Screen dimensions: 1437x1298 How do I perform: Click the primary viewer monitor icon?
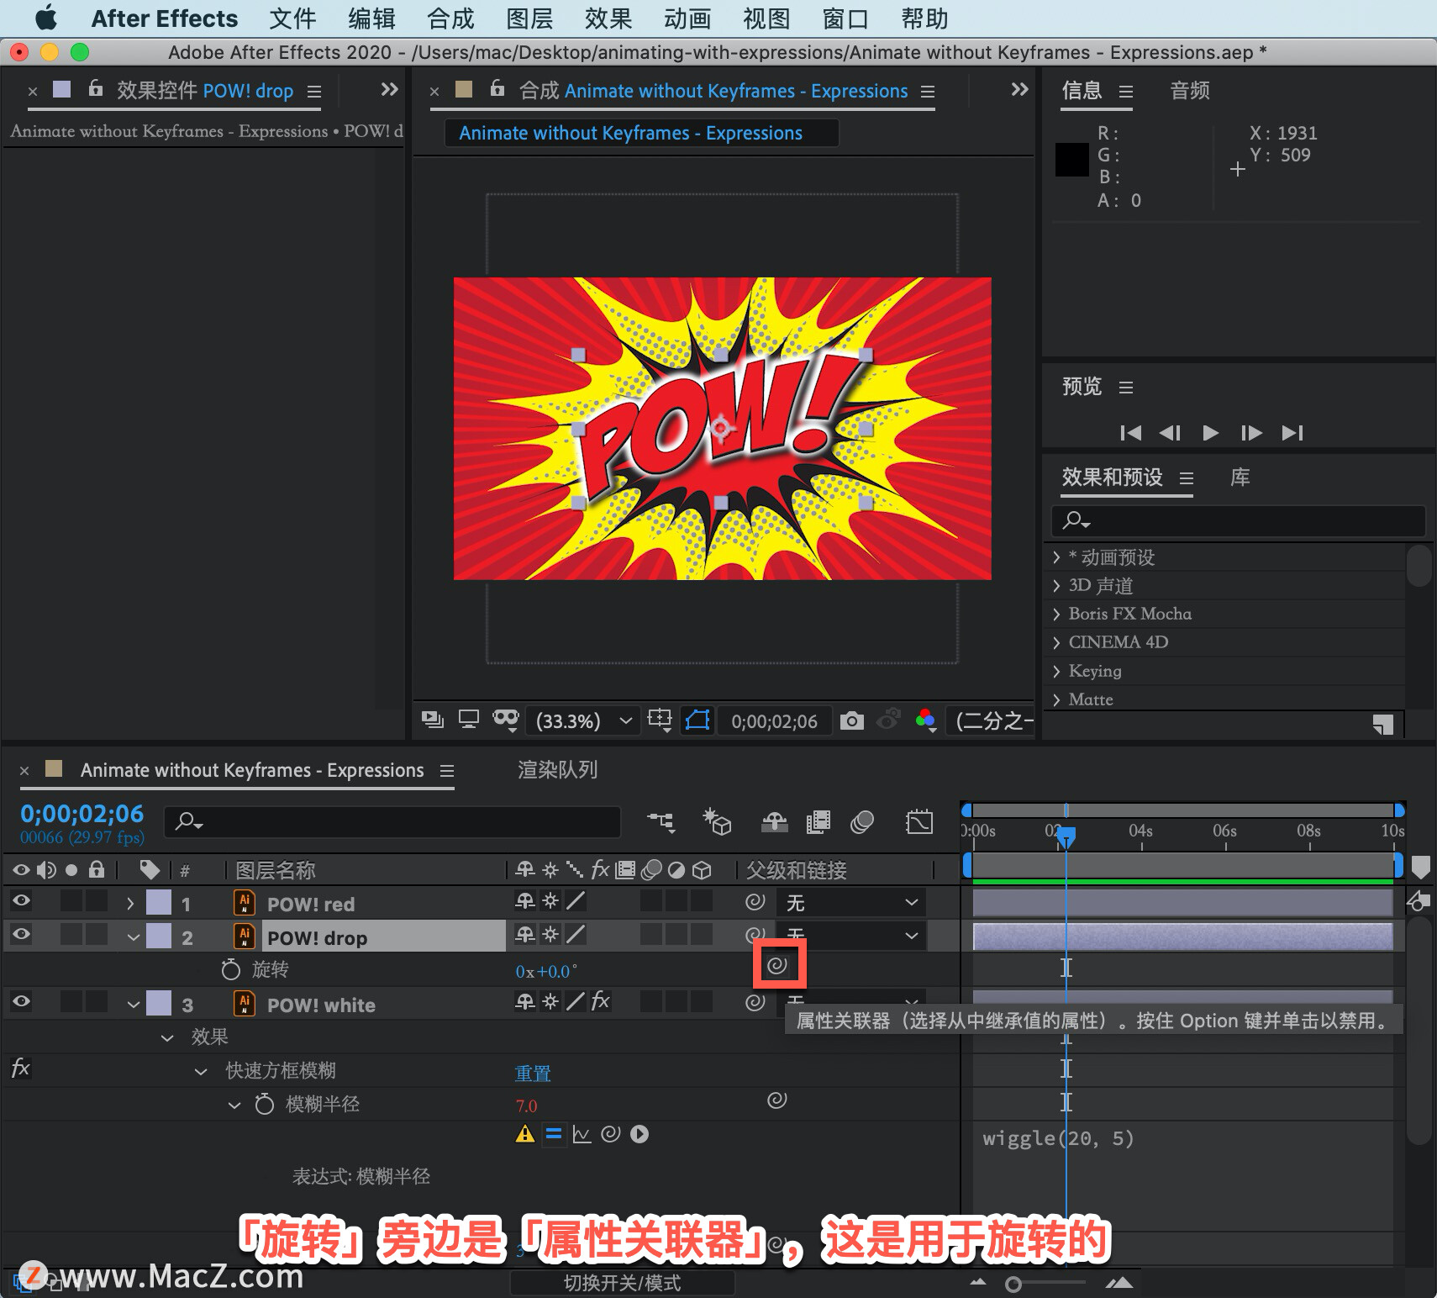[468, 720]
